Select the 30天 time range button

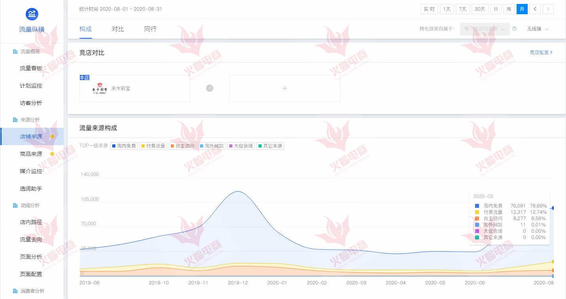click(479, 9)
